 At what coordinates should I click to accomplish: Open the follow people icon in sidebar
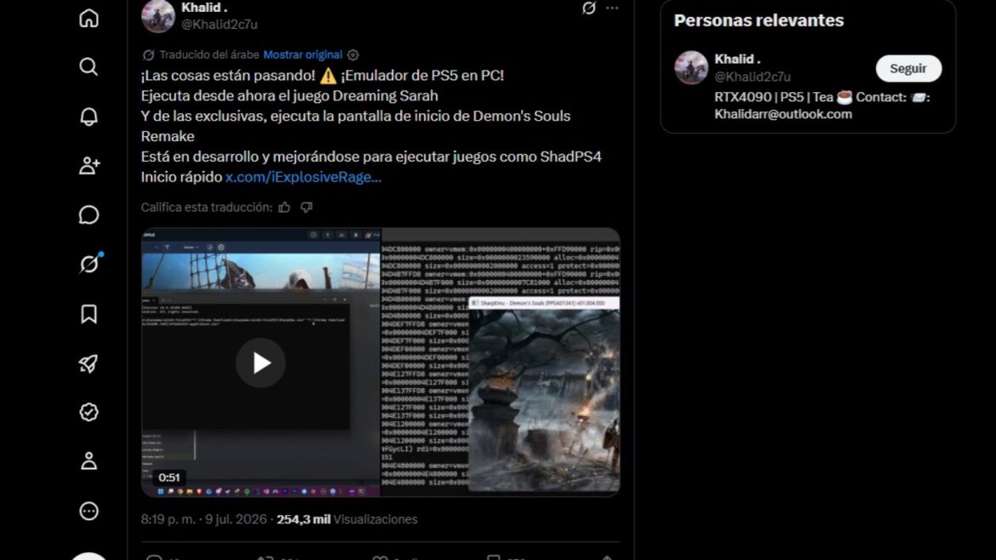pyautogui.click(x=89, y=166)
